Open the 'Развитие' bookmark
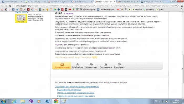 (137, 10)
